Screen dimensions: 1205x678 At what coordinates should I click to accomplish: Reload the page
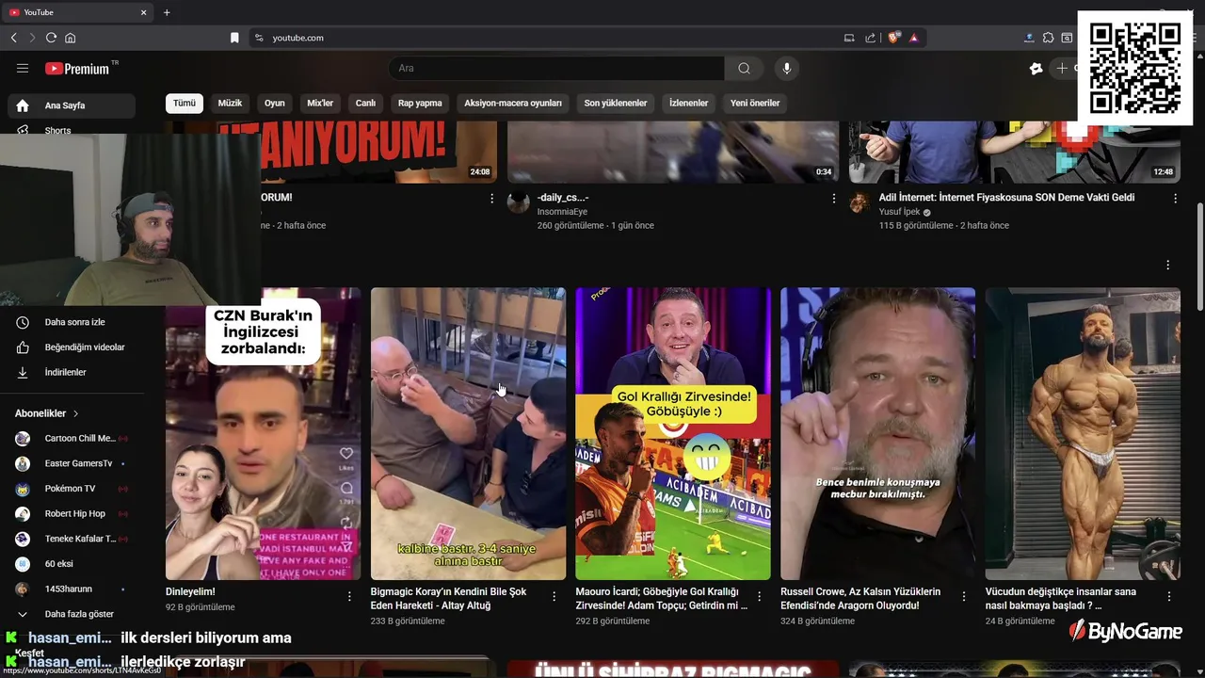pos(51,38)
